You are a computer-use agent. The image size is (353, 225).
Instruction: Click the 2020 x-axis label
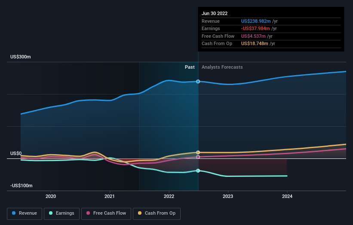point(51,196)
